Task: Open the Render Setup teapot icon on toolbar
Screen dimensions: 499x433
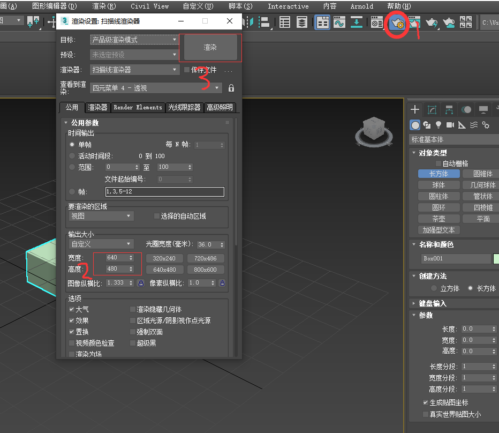Action: point(396,24)
